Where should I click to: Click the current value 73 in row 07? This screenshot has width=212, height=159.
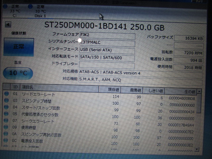point(116,124)
